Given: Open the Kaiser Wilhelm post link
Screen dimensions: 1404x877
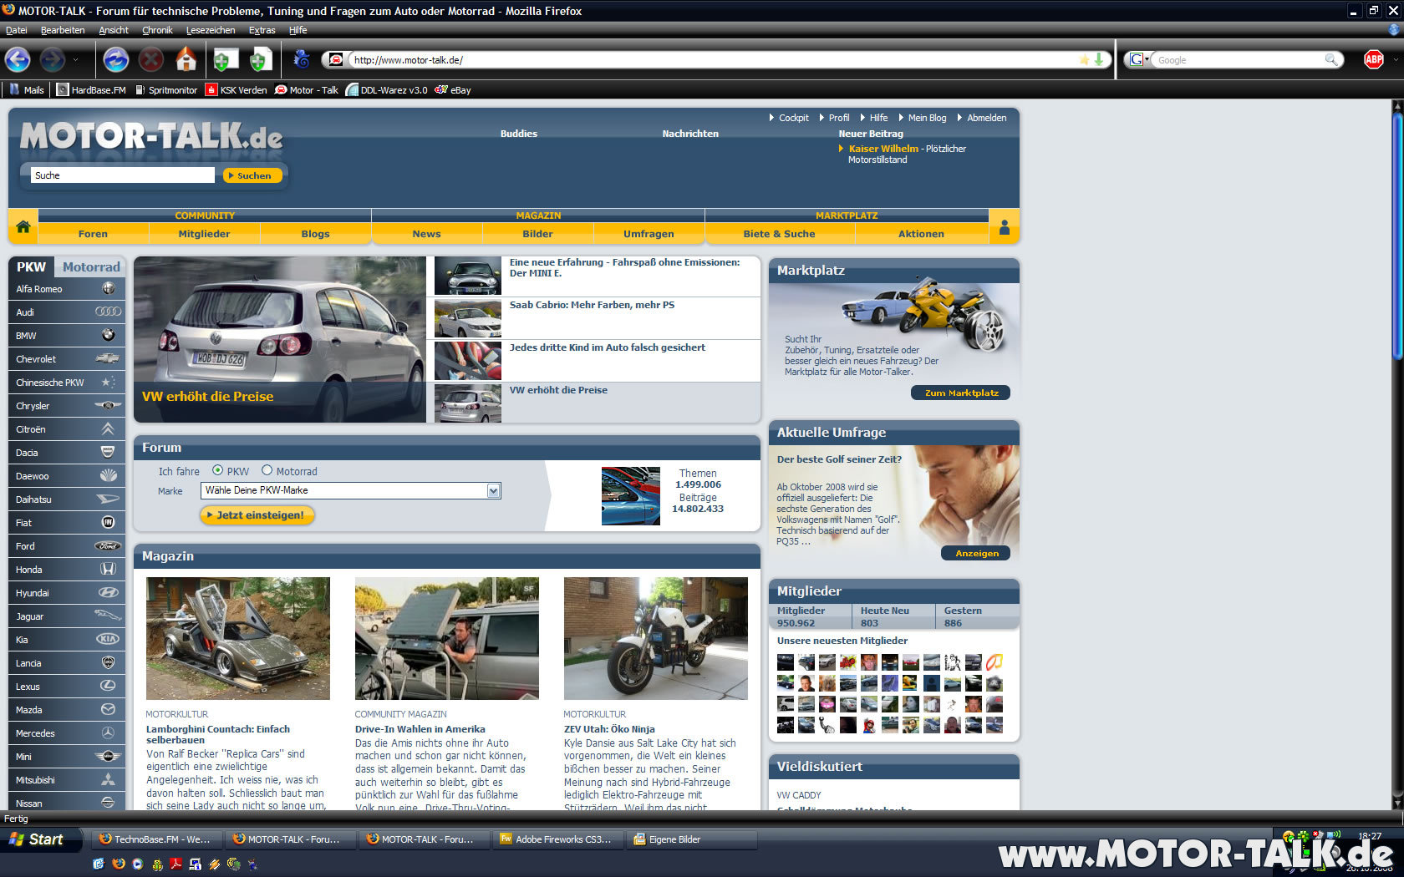Looking at the screenshot, I should [x=883, y=149].
